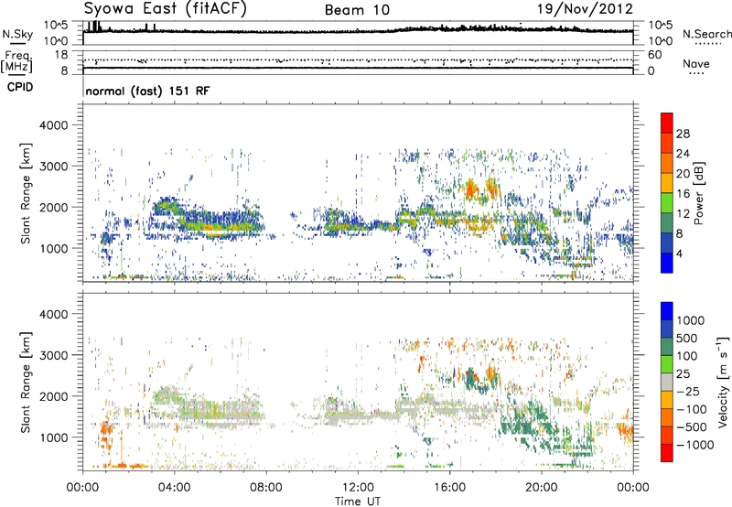
Task: Click the '18' tick on frequency axis
Action: (60, 55)
